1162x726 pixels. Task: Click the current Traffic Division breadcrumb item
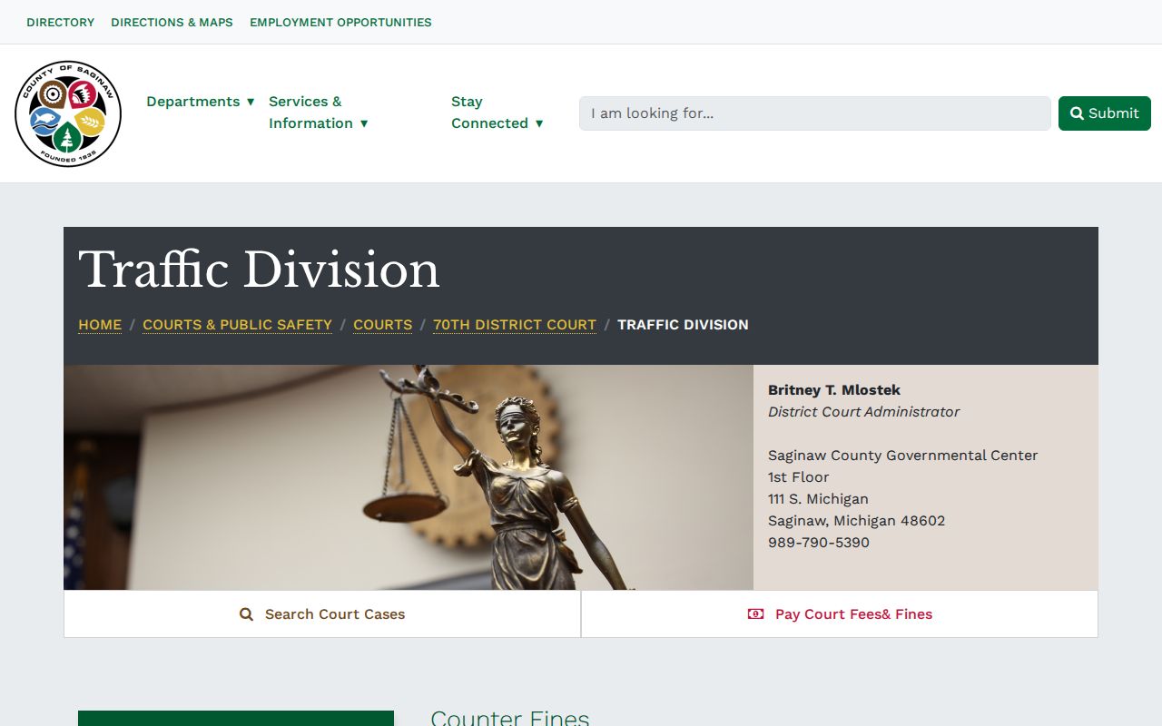[683, 325]
